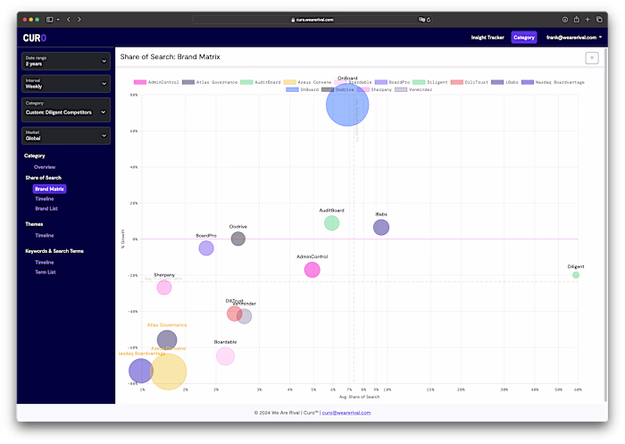Click the yellow Azeus Convene bubble
The image size is (625, 444).
168,372
